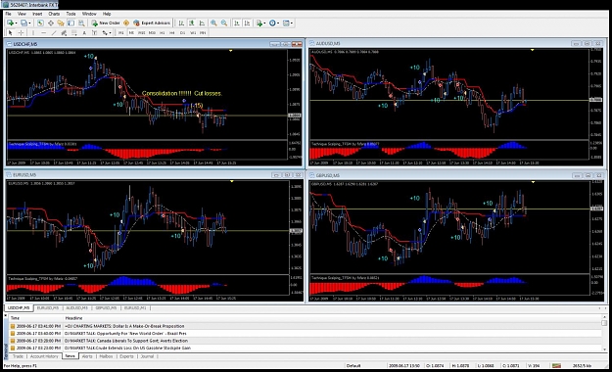Select the Horizontal Line drawing tool
Viewport: 612px width, 372px height.
click(44, 32)
